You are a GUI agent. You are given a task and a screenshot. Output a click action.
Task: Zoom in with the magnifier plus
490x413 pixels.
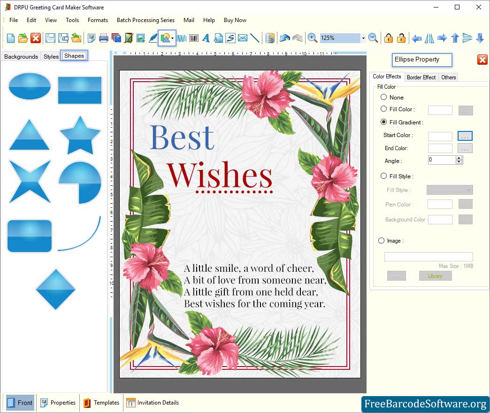coord(312,38)
